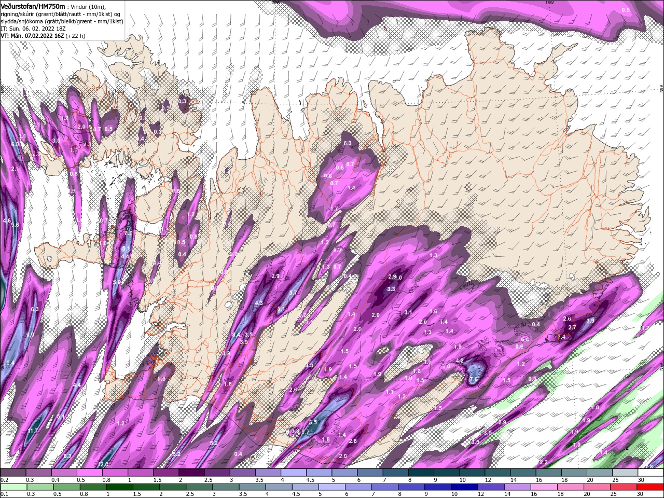Click the 3.1 value beside the 1.6 label
The width and height of the screenshot is (664, 498).
pos(408,312)
